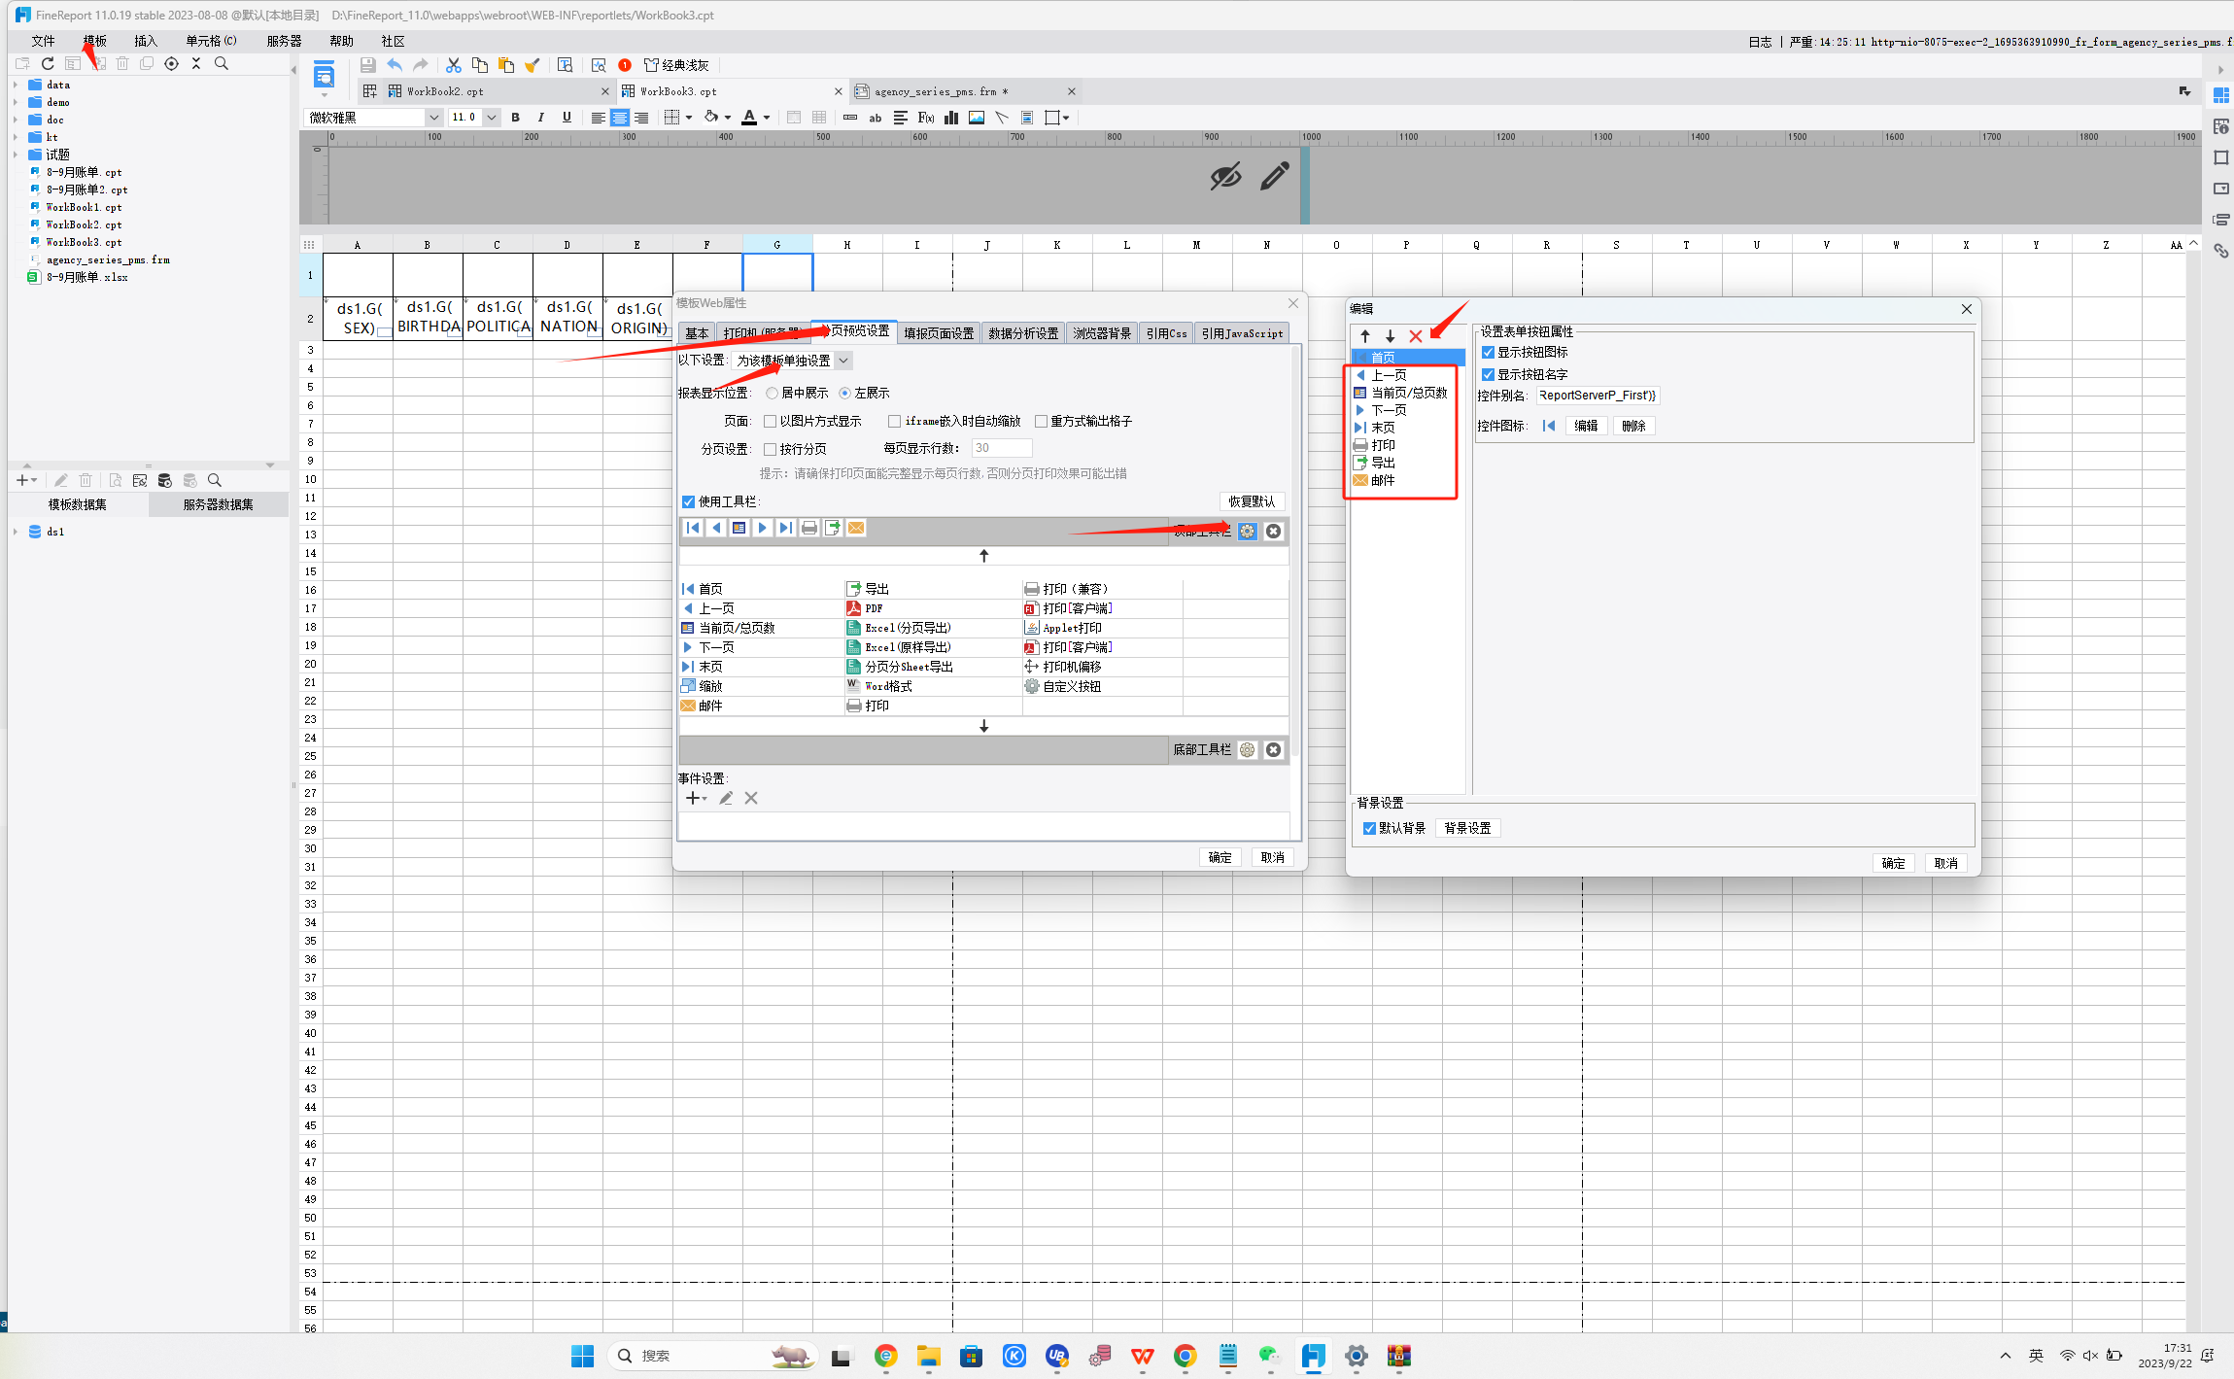This screenshot has width=2234, height=1379.
Task: Toggle the 重方式输出格子 checkbox
Action: point(1041,421)
